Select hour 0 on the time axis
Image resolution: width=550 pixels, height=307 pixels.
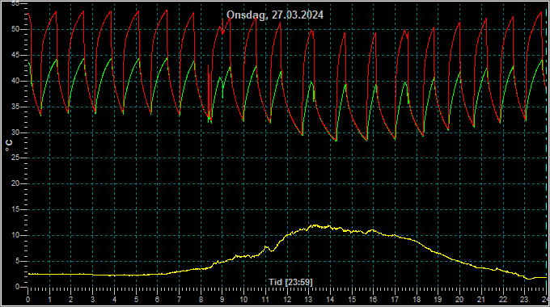28,300
